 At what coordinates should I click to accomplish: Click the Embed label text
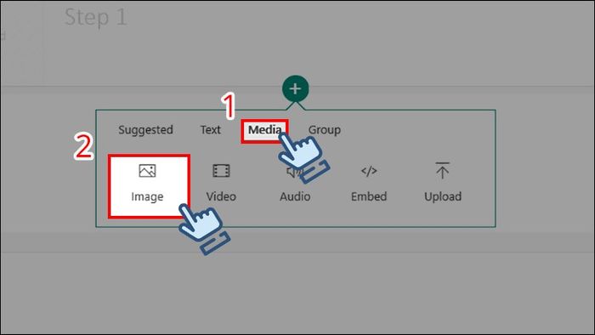(369, 196)
